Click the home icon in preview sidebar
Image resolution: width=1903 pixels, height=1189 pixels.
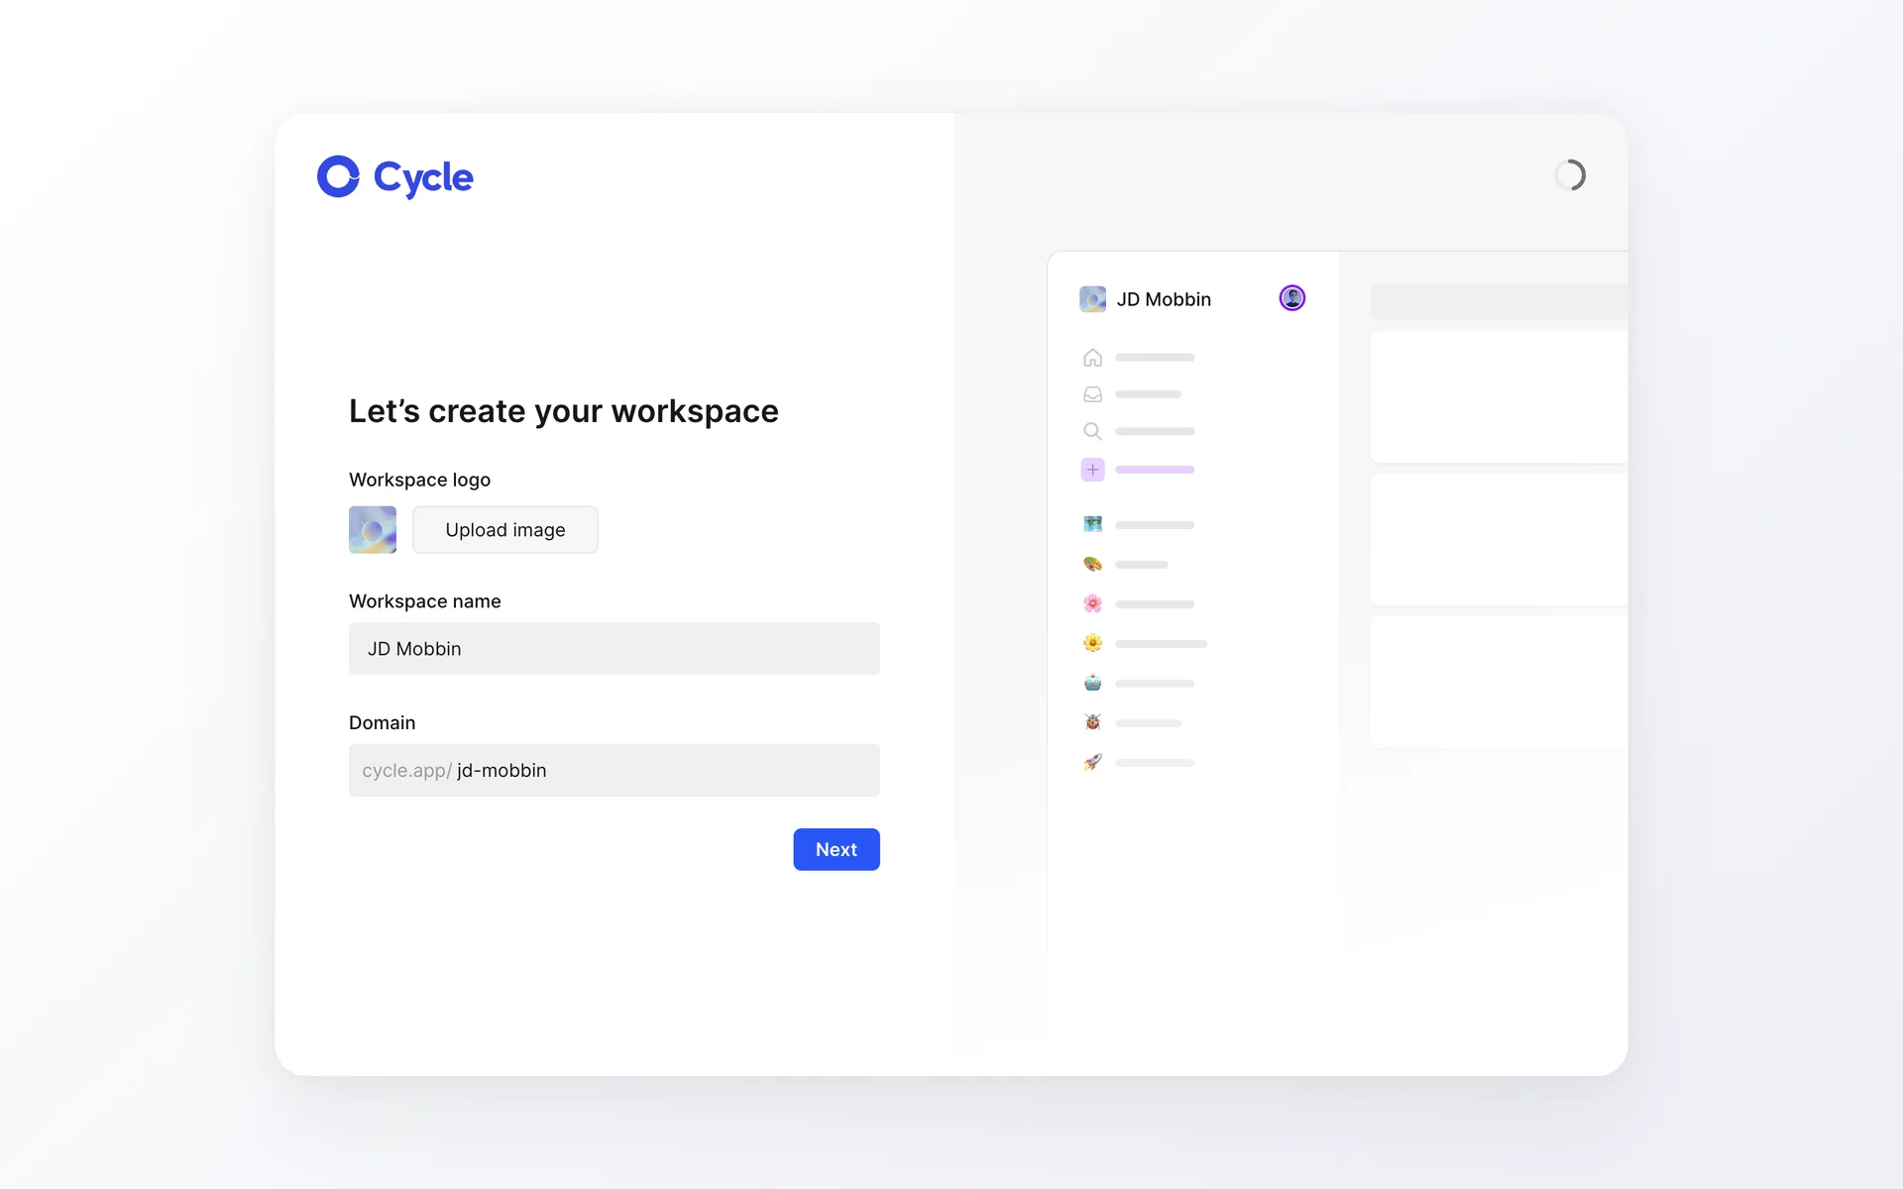1092,358
